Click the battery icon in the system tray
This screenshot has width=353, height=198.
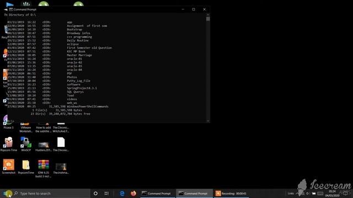(314, 194)
